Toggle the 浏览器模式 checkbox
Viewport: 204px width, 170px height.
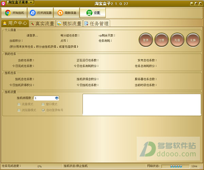[19, 110]
